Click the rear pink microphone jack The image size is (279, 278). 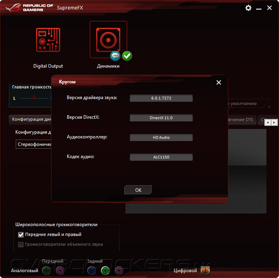click(119, 271)
